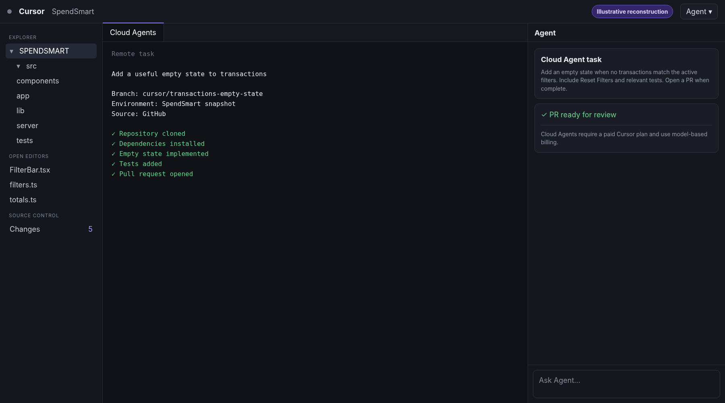Screen dimensions: 725x403
Task: Click the Dependencies installed step
Action: coord(158,144)
